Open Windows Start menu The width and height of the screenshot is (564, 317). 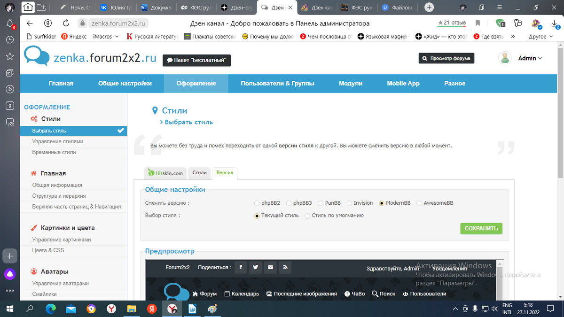coord(10,309)
